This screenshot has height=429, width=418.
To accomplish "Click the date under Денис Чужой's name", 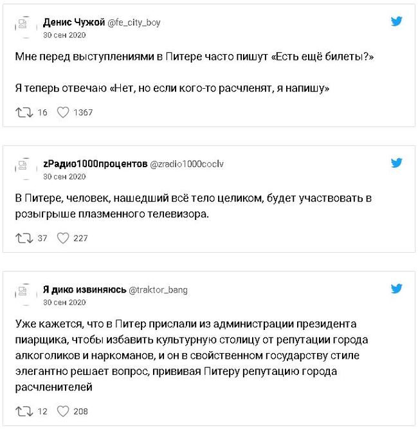I will tap(64, 34).
